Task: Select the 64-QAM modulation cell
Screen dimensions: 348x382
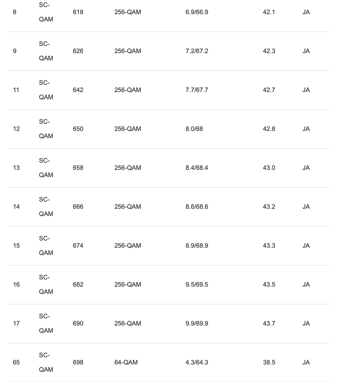Action: coord(126,362)
